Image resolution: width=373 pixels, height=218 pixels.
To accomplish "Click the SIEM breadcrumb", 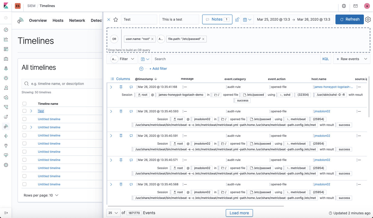I will point(31,6).
